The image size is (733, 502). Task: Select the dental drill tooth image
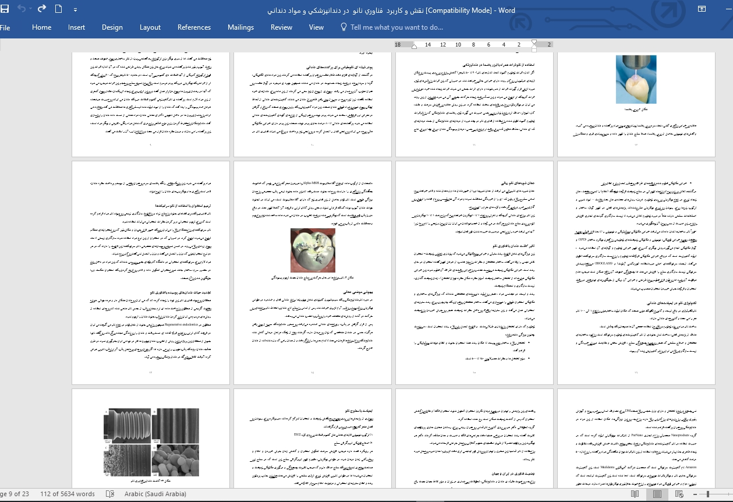[x=636, y=79]
